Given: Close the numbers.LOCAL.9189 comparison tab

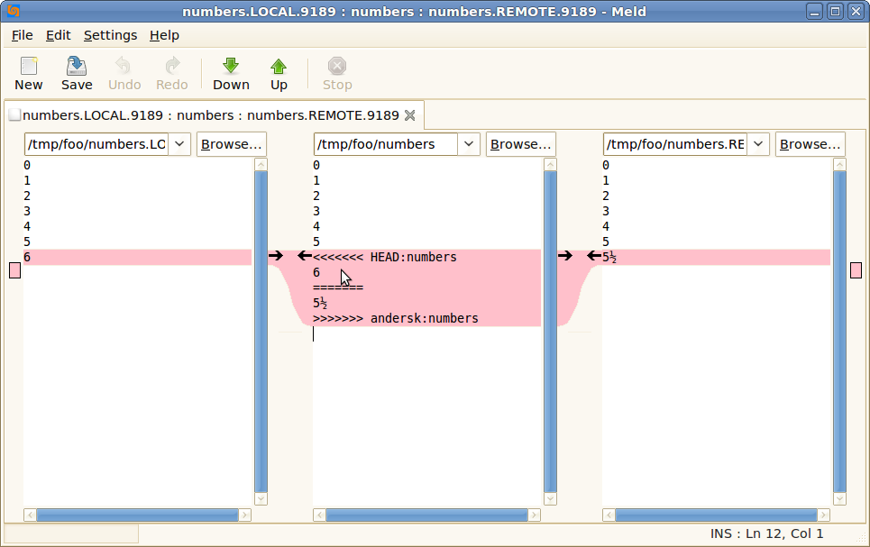Looking at the screenshot, I should point(409,115).
